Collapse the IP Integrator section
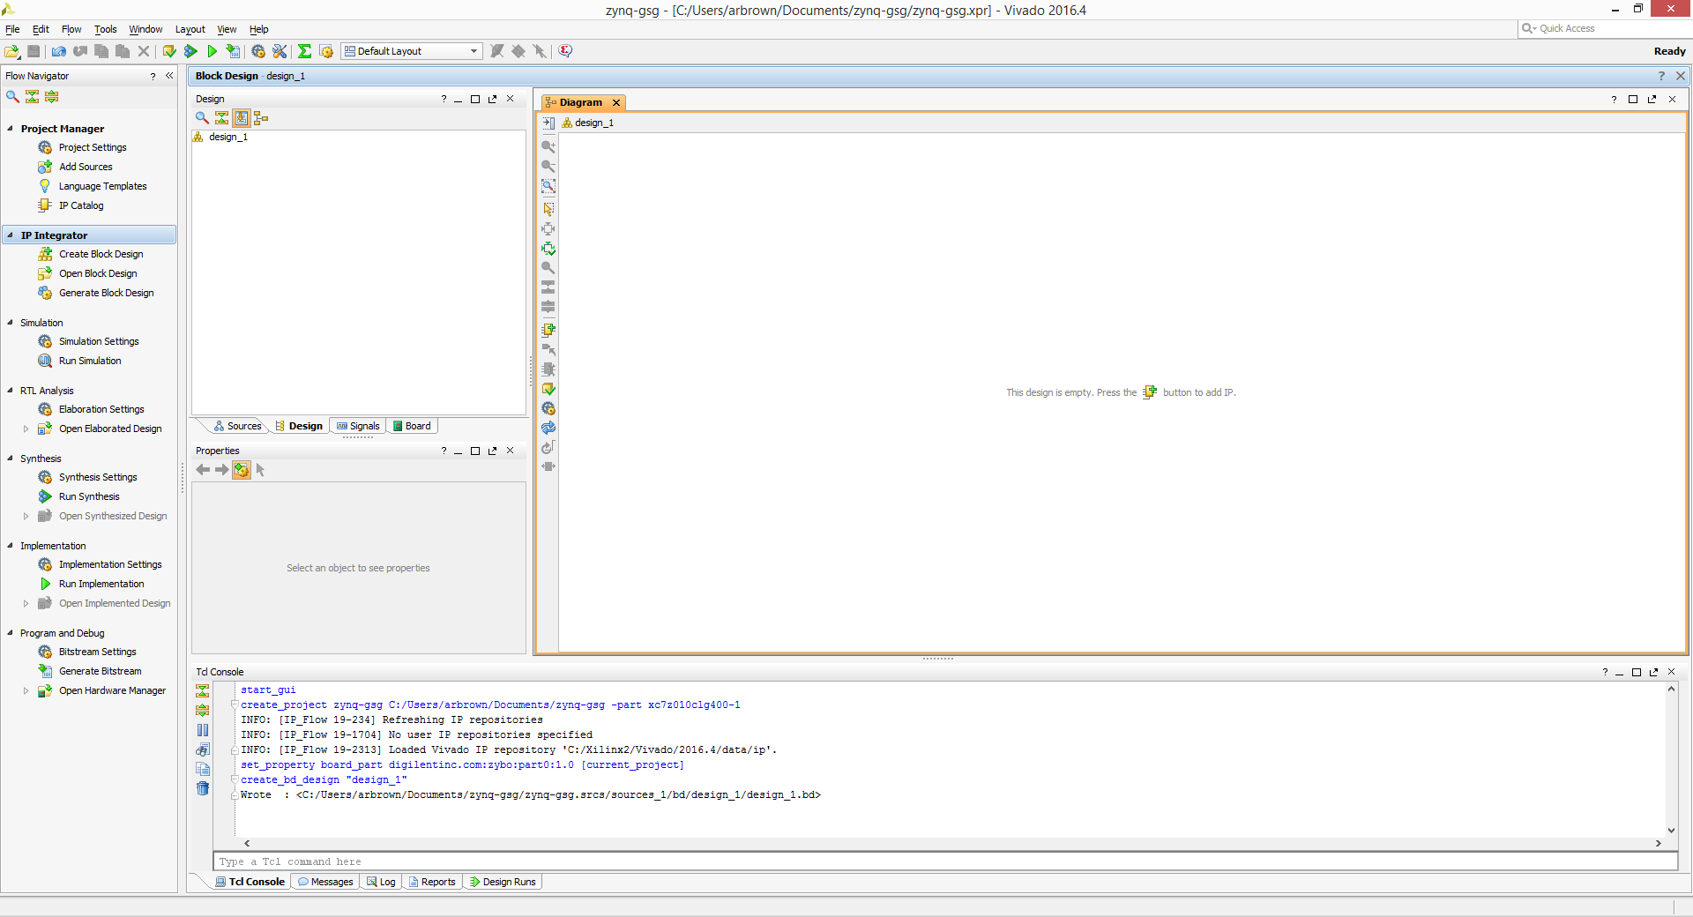This screenshot has width=1693, height=917. [x=11, y=235]
